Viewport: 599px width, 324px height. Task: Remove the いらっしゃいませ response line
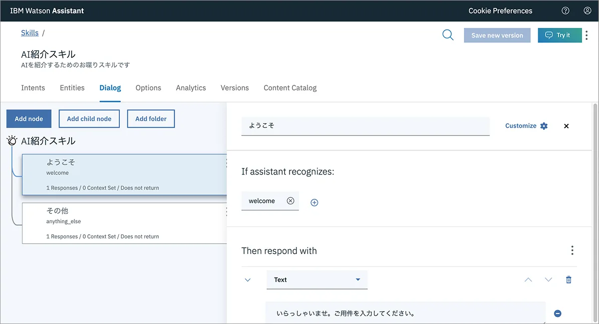point(558,314)
